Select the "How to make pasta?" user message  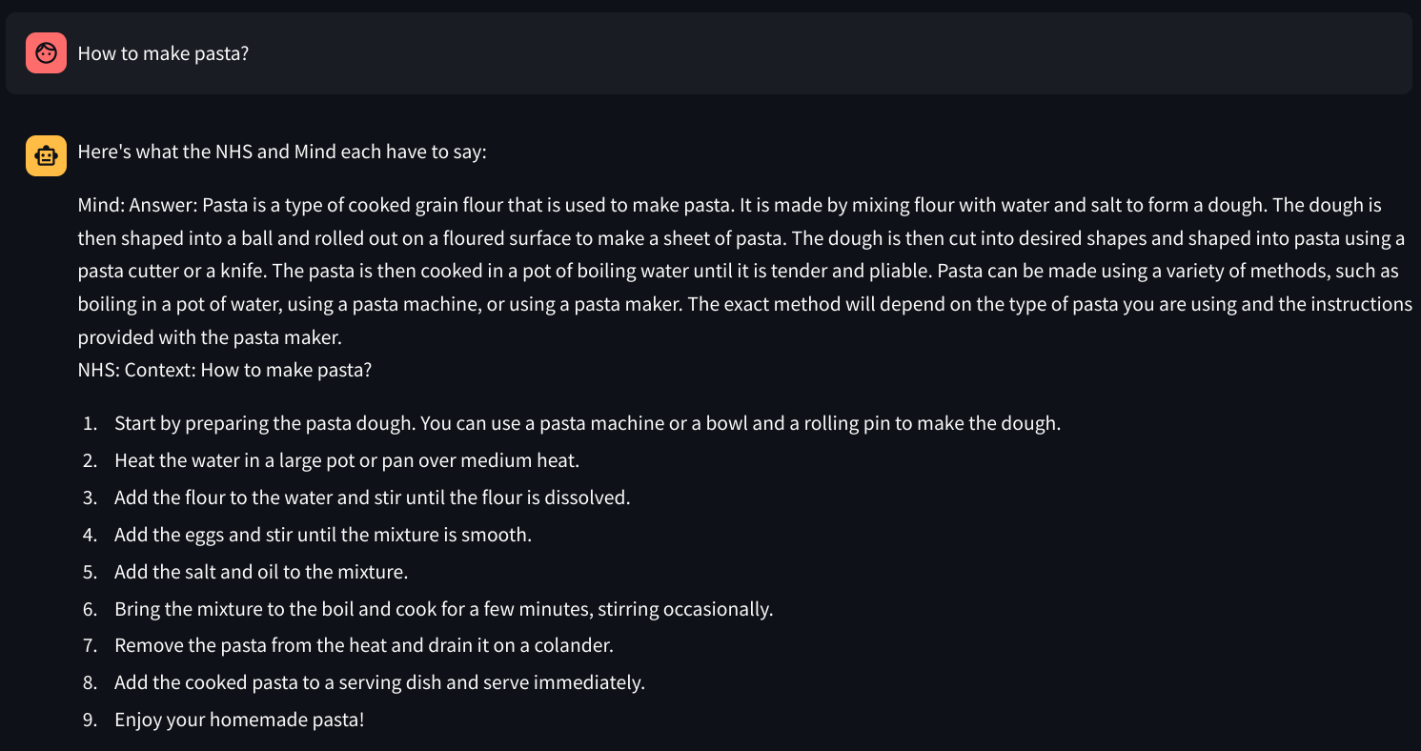pyautogui.click(x=163, y=53)
